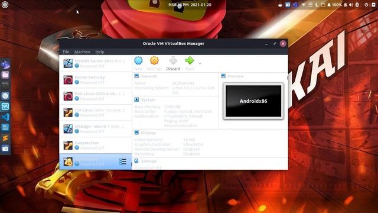
Task: Select the Kali-Linux-2020.4 machine
Action: [96, 96]
